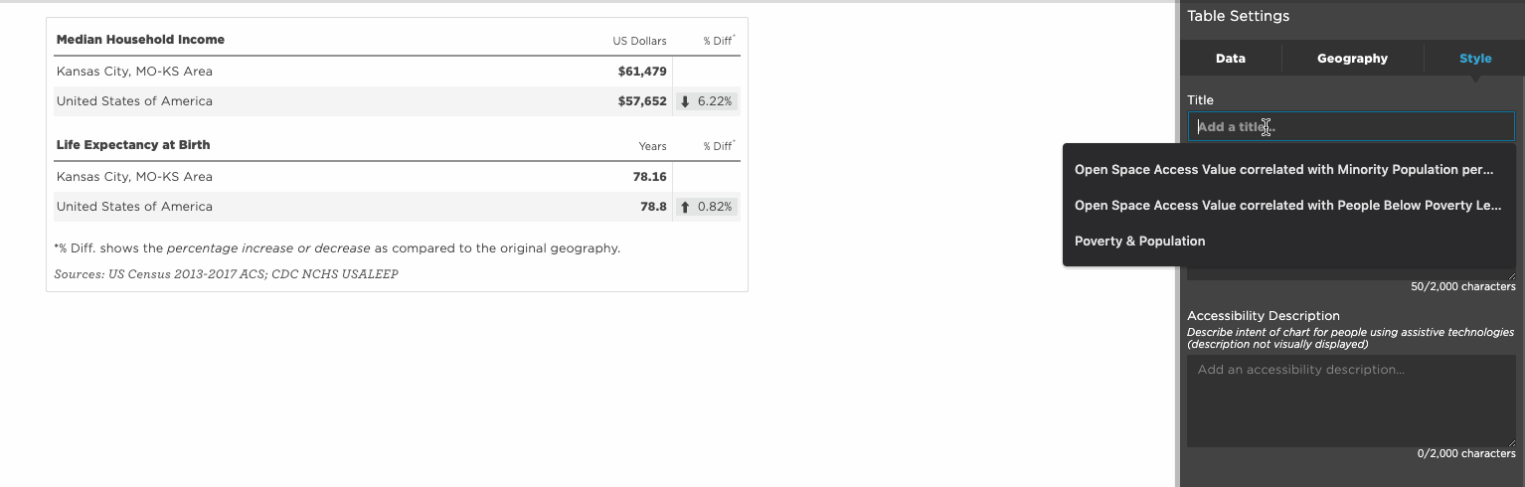
Task: Select the 78.16 life expectancy value
Action: (649, 177)
